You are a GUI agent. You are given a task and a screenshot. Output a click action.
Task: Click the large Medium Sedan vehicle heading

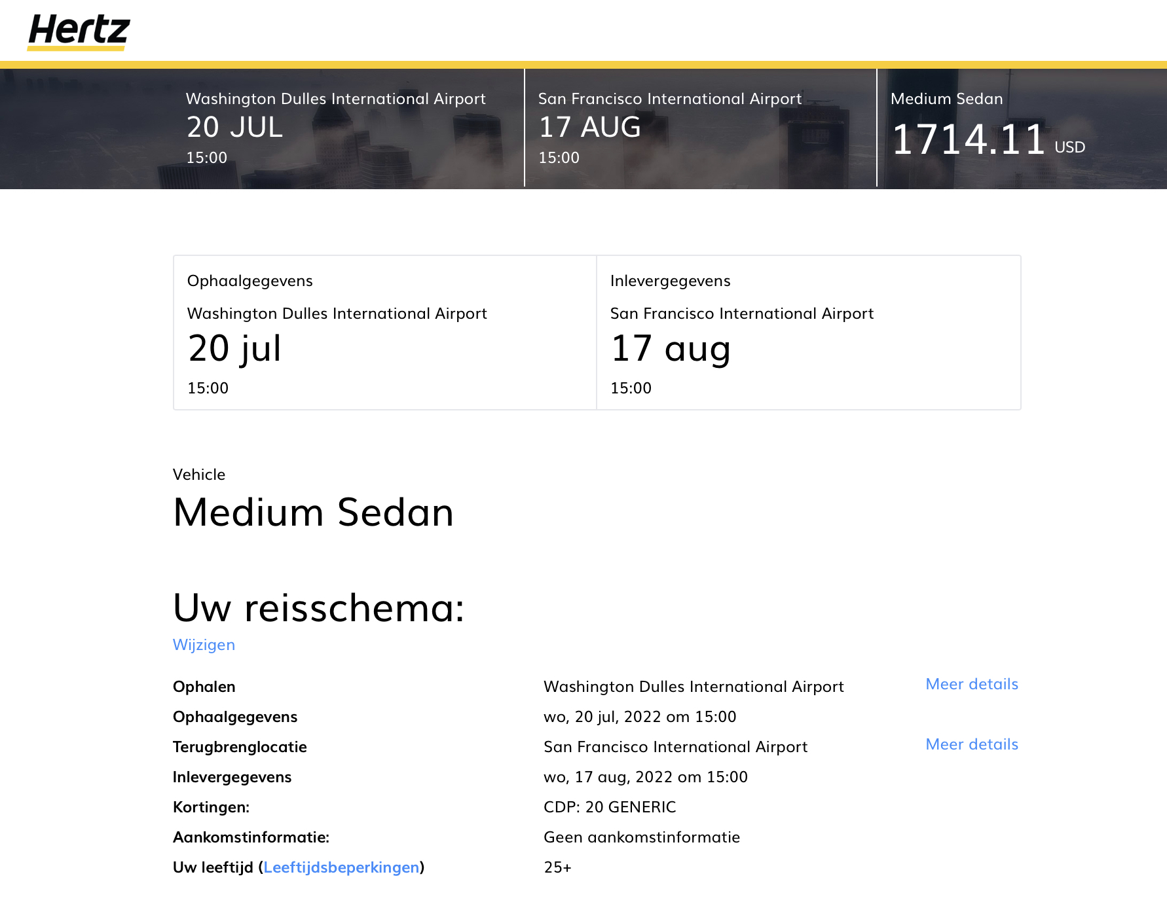click(313, 512)
